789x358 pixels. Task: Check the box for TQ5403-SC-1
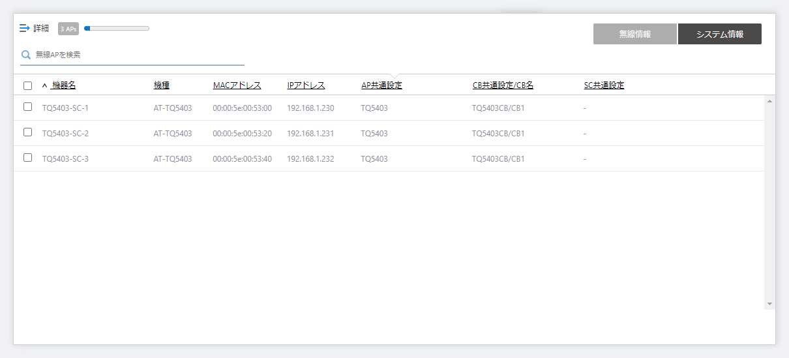click(27, 106)
